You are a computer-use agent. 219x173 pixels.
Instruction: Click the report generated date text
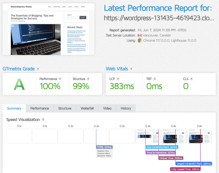click(x=162, y=30)
